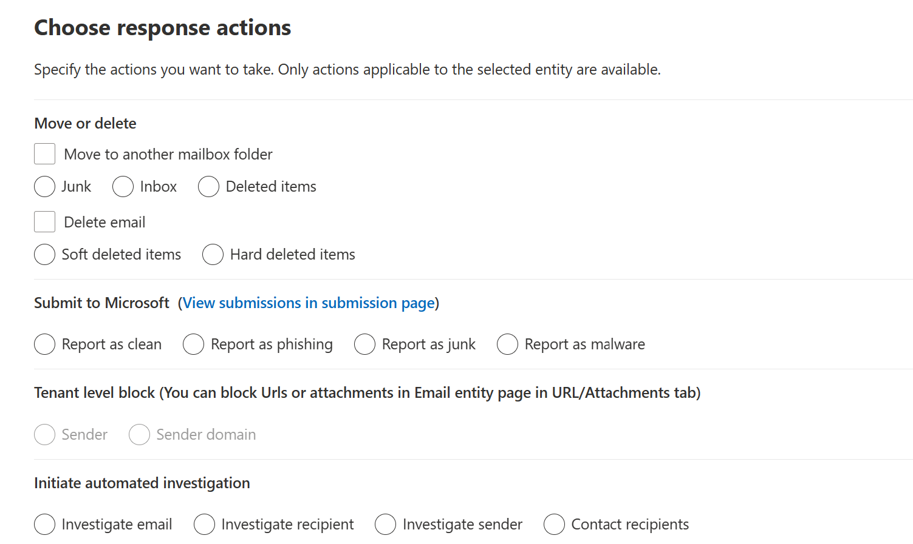
Task: Select Investigate sender option
Action: [385, 525]
